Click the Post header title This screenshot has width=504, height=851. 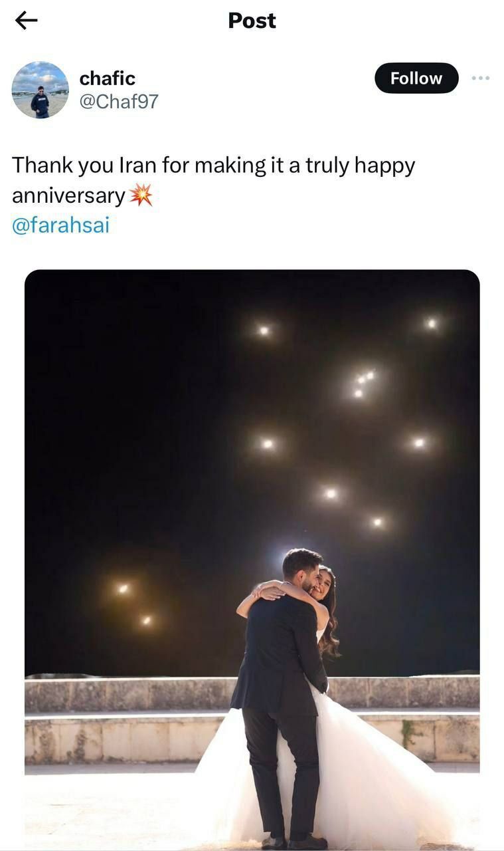pyautogui.click(x=252, y=21)
